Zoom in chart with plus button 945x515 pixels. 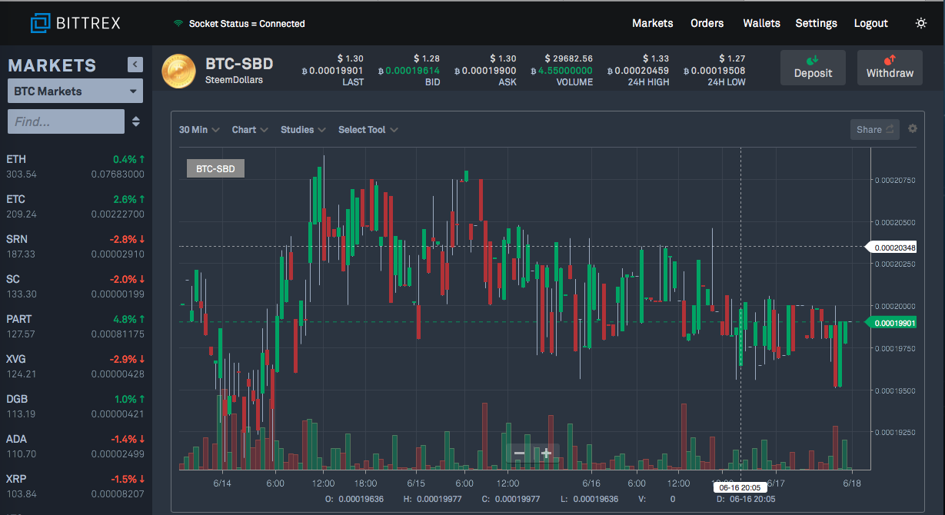pos(546,454)
